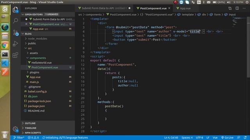Expand the Timeline panel
The image size is (250, 140).
30,128
